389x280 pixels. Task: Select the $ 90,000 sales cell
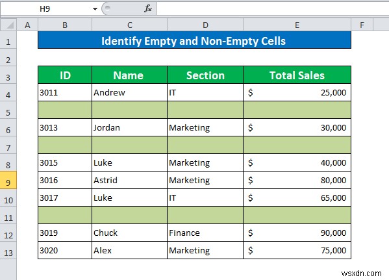(297, 233)
